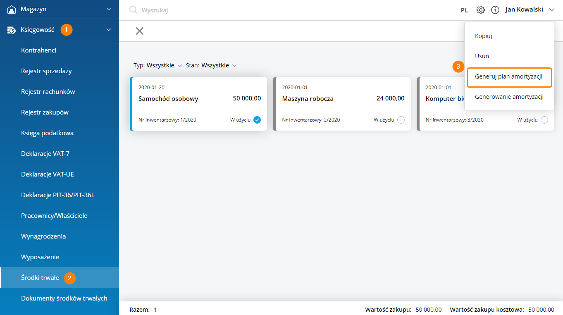Click the info circle icon
This screenshot has height=315, width=563.
pos(495,10)
